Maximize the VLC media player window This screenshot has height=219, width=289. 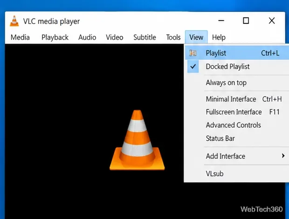pos(246,21)
